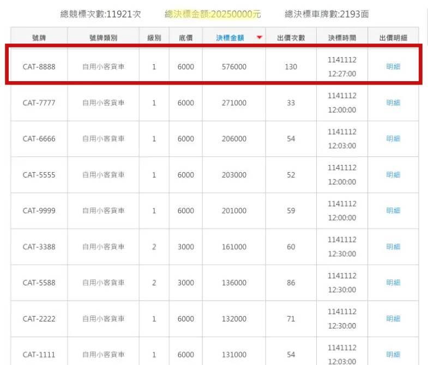
Task: Show bid 明細 for CAT-9999
Action: tap(393, 210)
